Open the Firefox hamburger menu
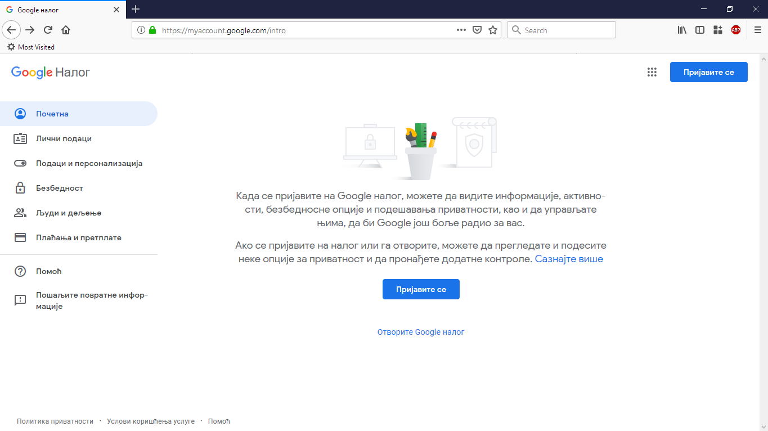The width and height of the screenshot is (768, 431). (x=757, y=30)
